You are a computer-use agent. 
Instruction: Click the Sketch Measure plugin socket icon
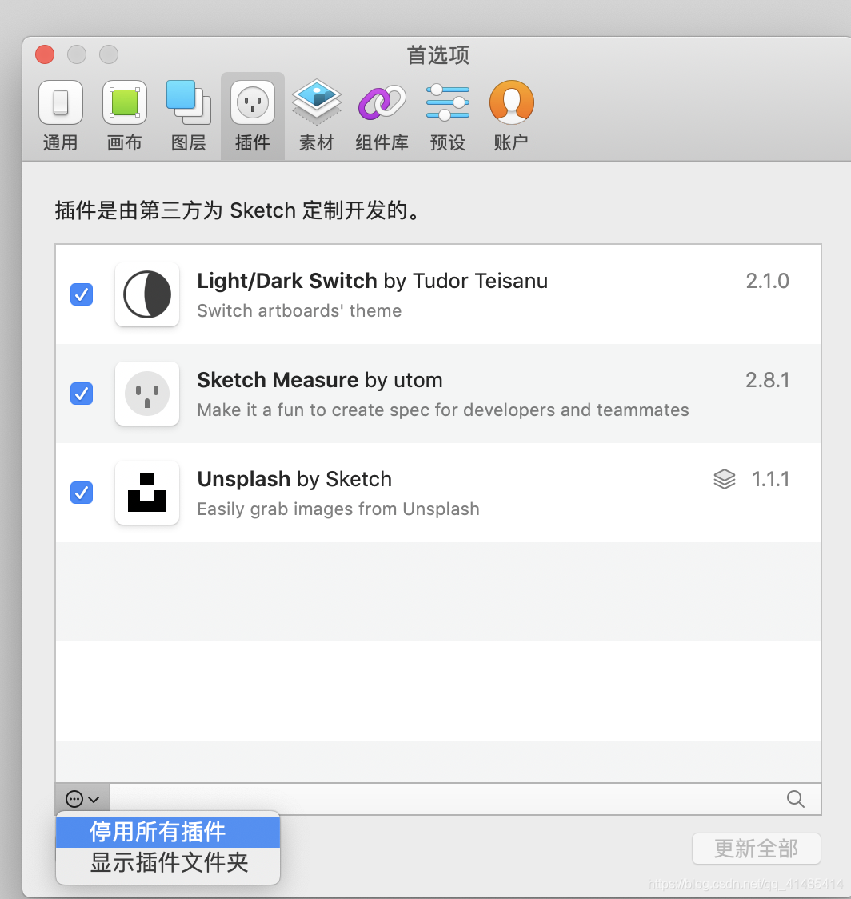147,394
